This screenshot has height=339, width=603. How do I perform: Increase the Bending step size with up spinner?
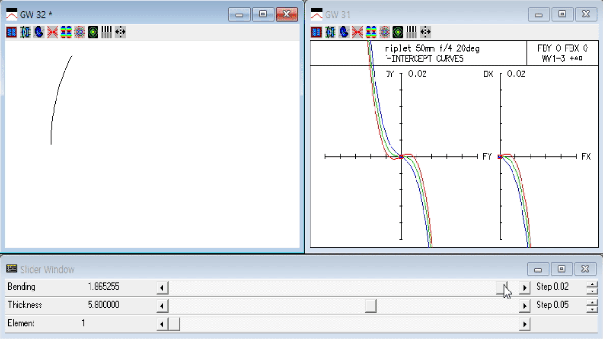[592, 284]
